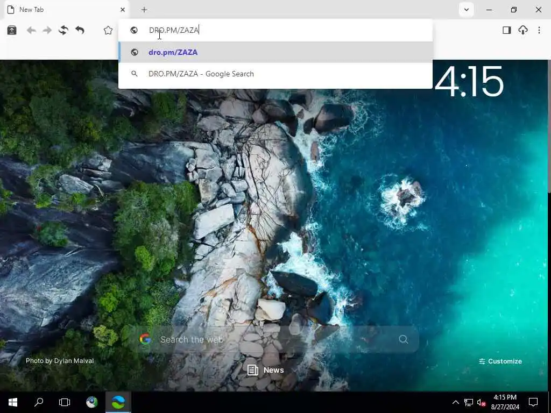The height and width of the screenshot is (413, 551).
Task: Open new tab with plus button
Action: (x=144, y=10)
